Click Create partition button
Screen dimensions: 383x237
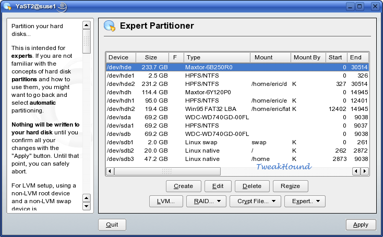point(184,186)
